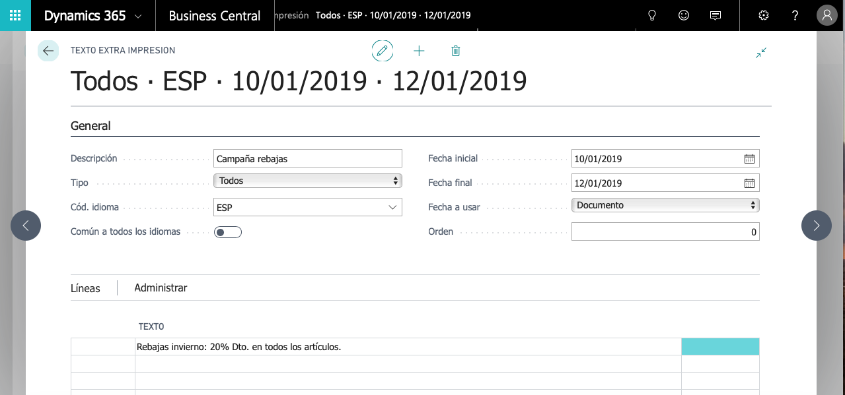The width and height of the screenshot is (845, 395).
Task: Open the help question mark icon
Action: (x=795, y=15)
